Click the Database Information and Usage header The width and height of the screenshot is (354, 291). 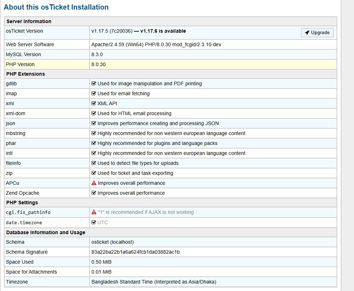(x=45, y=232)
